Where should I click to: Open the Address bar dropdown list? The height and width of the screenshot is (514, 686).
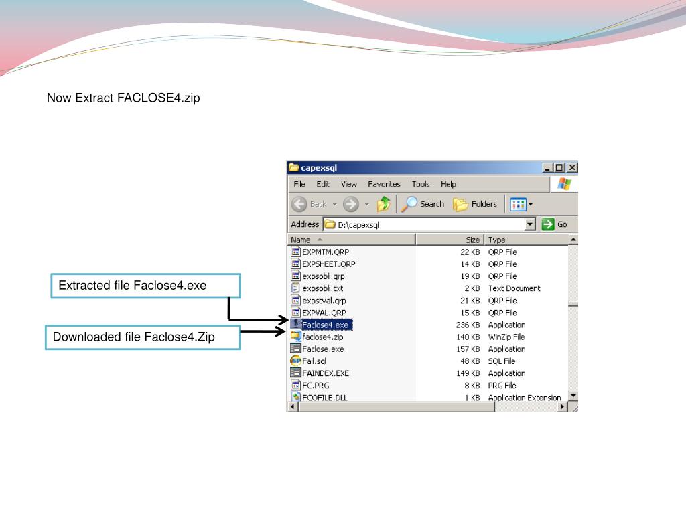[x=530, y=224]
